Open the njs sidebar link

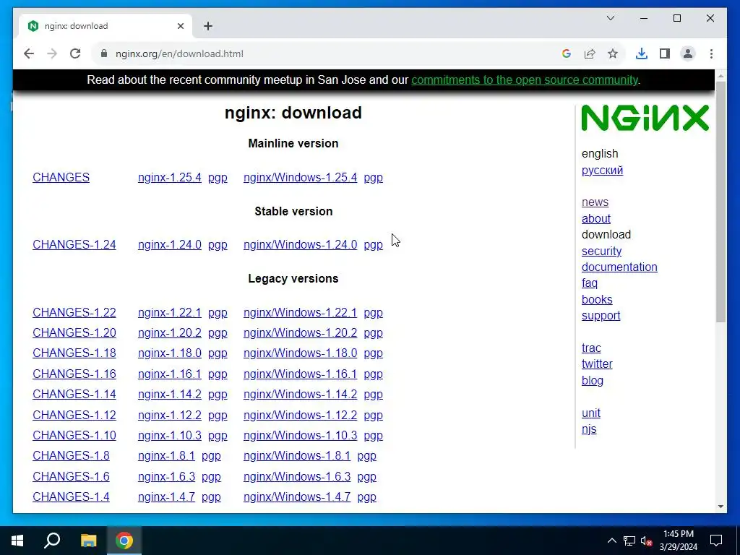pos(589,429)
